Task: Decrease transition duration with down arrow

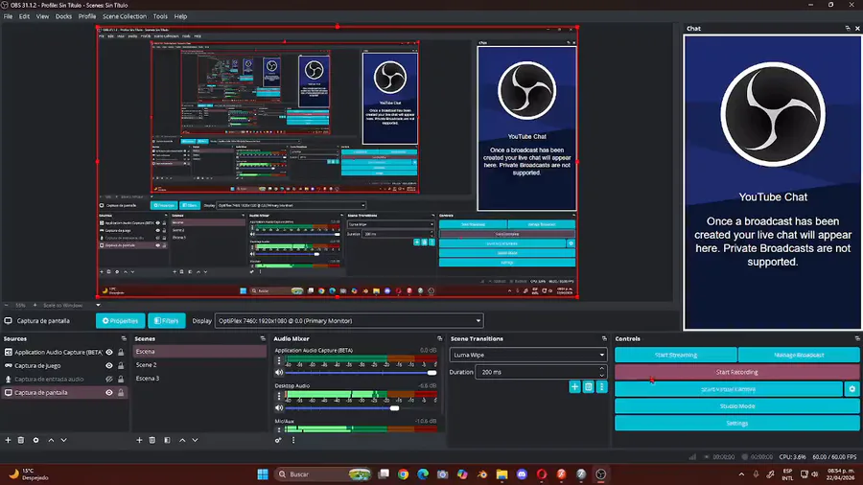Action: [x=601, y=375]
